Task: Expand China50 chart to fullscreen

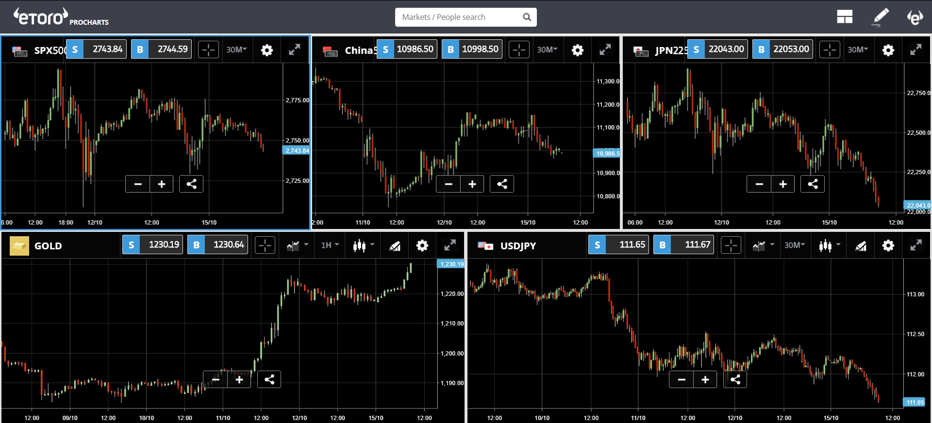Action: pyautogui.click(x=605, y=49)
